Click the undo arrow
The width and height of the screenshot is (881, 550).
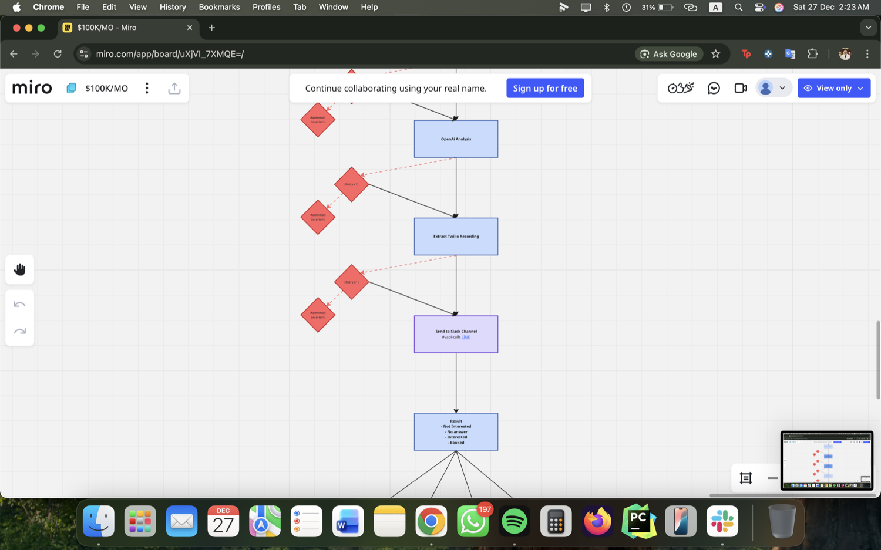tap(20, 304)
